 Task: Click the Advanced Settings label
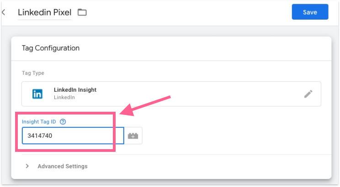(x=63, y=166)
